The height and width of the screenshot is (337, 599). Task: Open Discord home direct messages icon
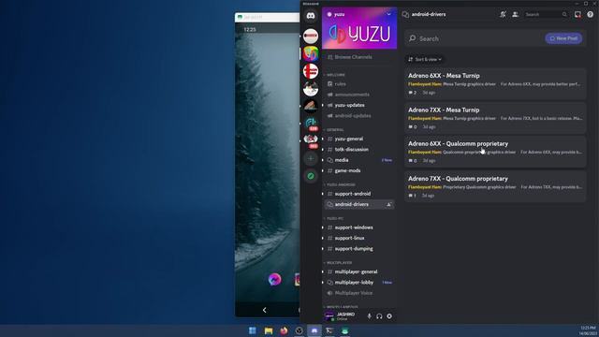click(311, 16)
